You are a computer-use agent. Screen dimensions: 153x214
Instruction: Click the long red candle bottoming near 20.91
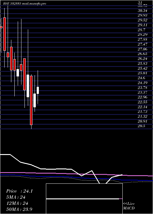point(31,100)
